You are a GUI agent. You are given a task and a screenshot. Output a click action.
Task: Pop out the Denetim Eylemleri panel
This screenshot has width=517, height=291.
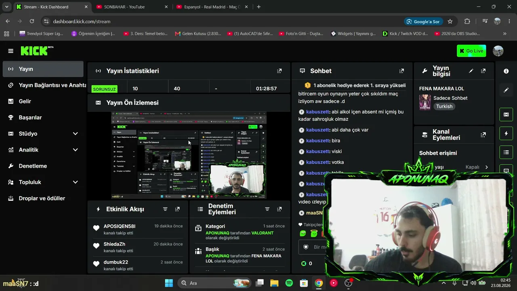tap(279, 209)
